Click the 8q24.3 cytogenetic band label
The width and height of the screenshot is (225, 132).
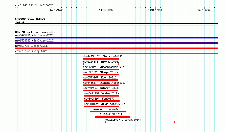pos(20,22)
